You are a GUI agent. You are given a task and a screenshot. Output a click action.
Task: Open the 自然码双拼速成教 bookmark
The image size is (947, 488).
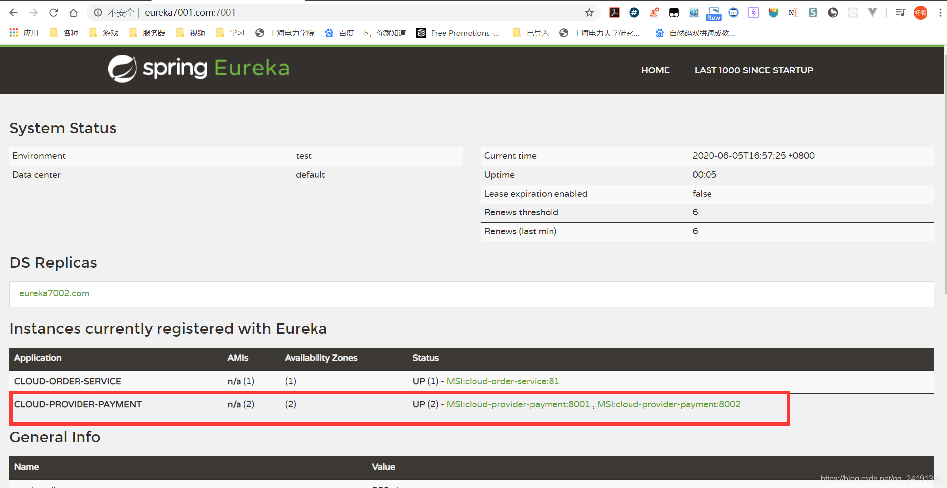pyautogui.click(x=695, y=33)
